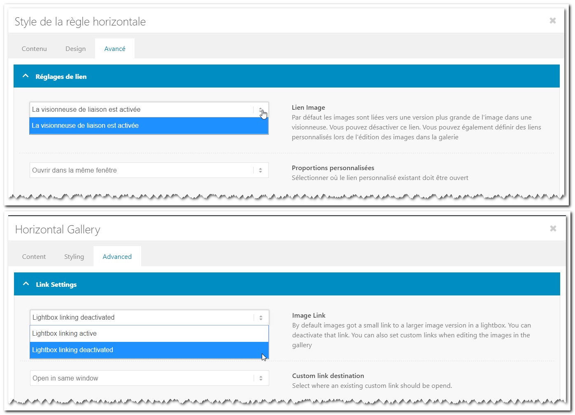Click the Link Settings header text

point(56,284)
